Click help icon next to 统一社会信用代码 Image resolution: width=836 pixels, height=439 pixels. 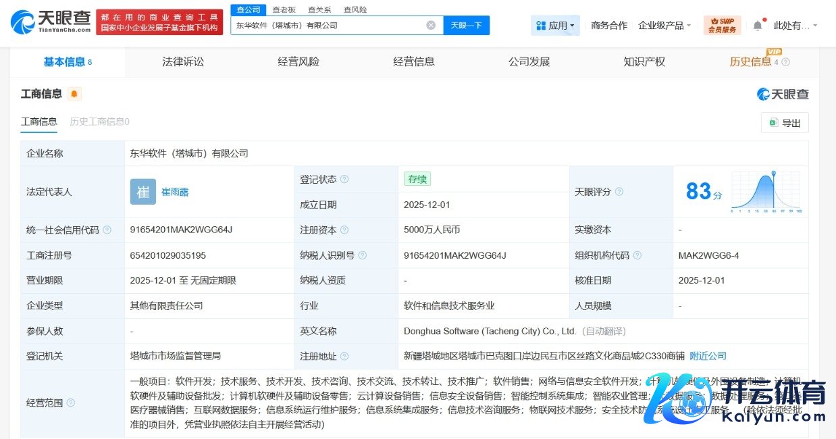[x=107, y=230]
